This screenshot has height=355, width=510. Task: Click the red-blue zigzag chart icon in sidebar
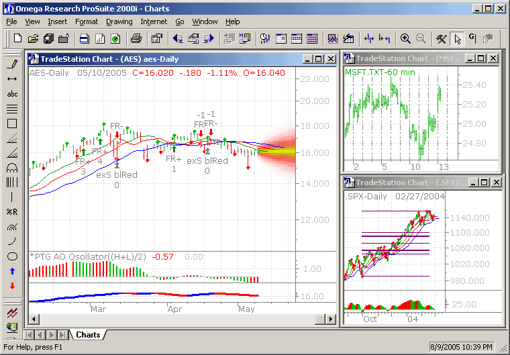pos(12,313)
